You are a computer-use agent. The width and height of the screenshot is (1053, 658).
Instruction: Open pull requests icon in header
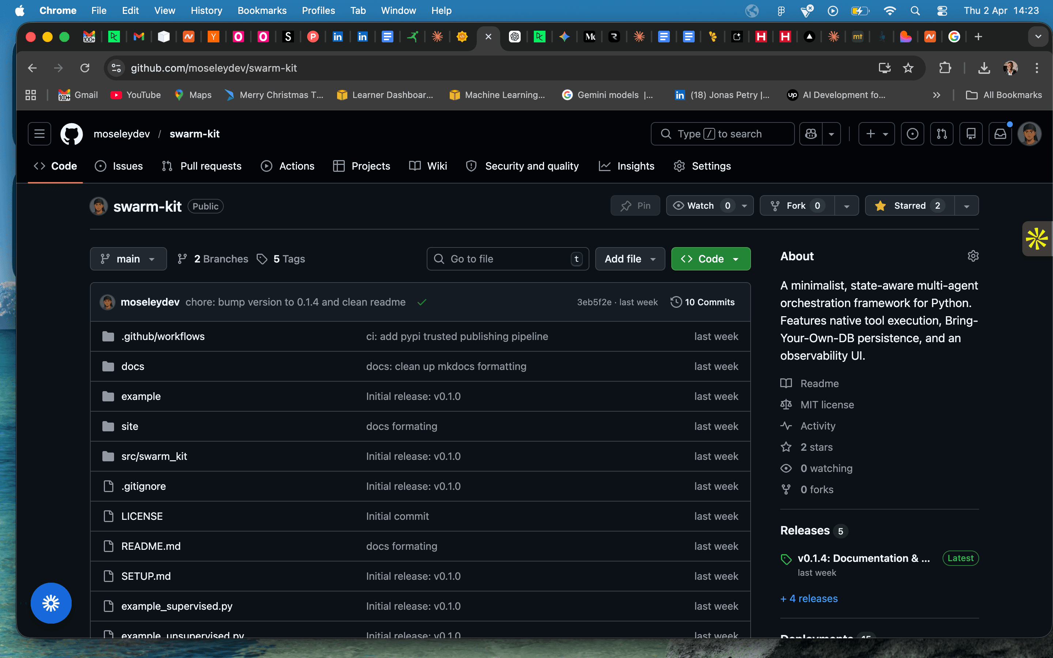941,133
